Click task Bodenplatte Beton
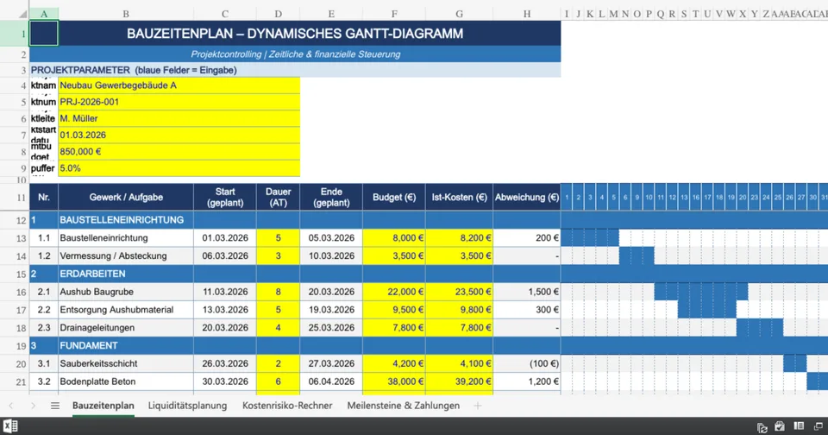 126,381
